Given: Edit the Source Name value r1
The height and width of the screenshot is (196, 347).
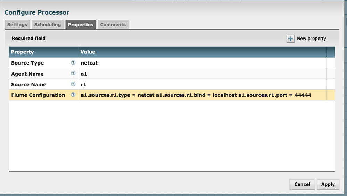Looking at the screenshot, I should (x=83, y=85).
